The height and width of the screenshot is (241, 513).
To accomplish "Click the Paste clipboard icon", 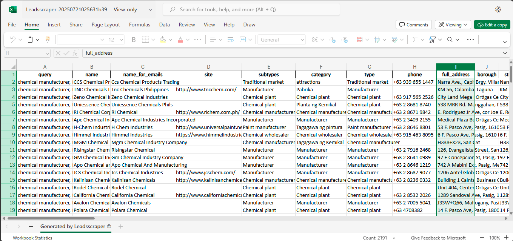I will (x=30, y=40).
